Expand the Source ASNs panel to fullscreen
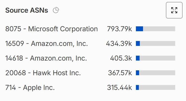Viewport: 186px width, 101px height. point(174,10)
